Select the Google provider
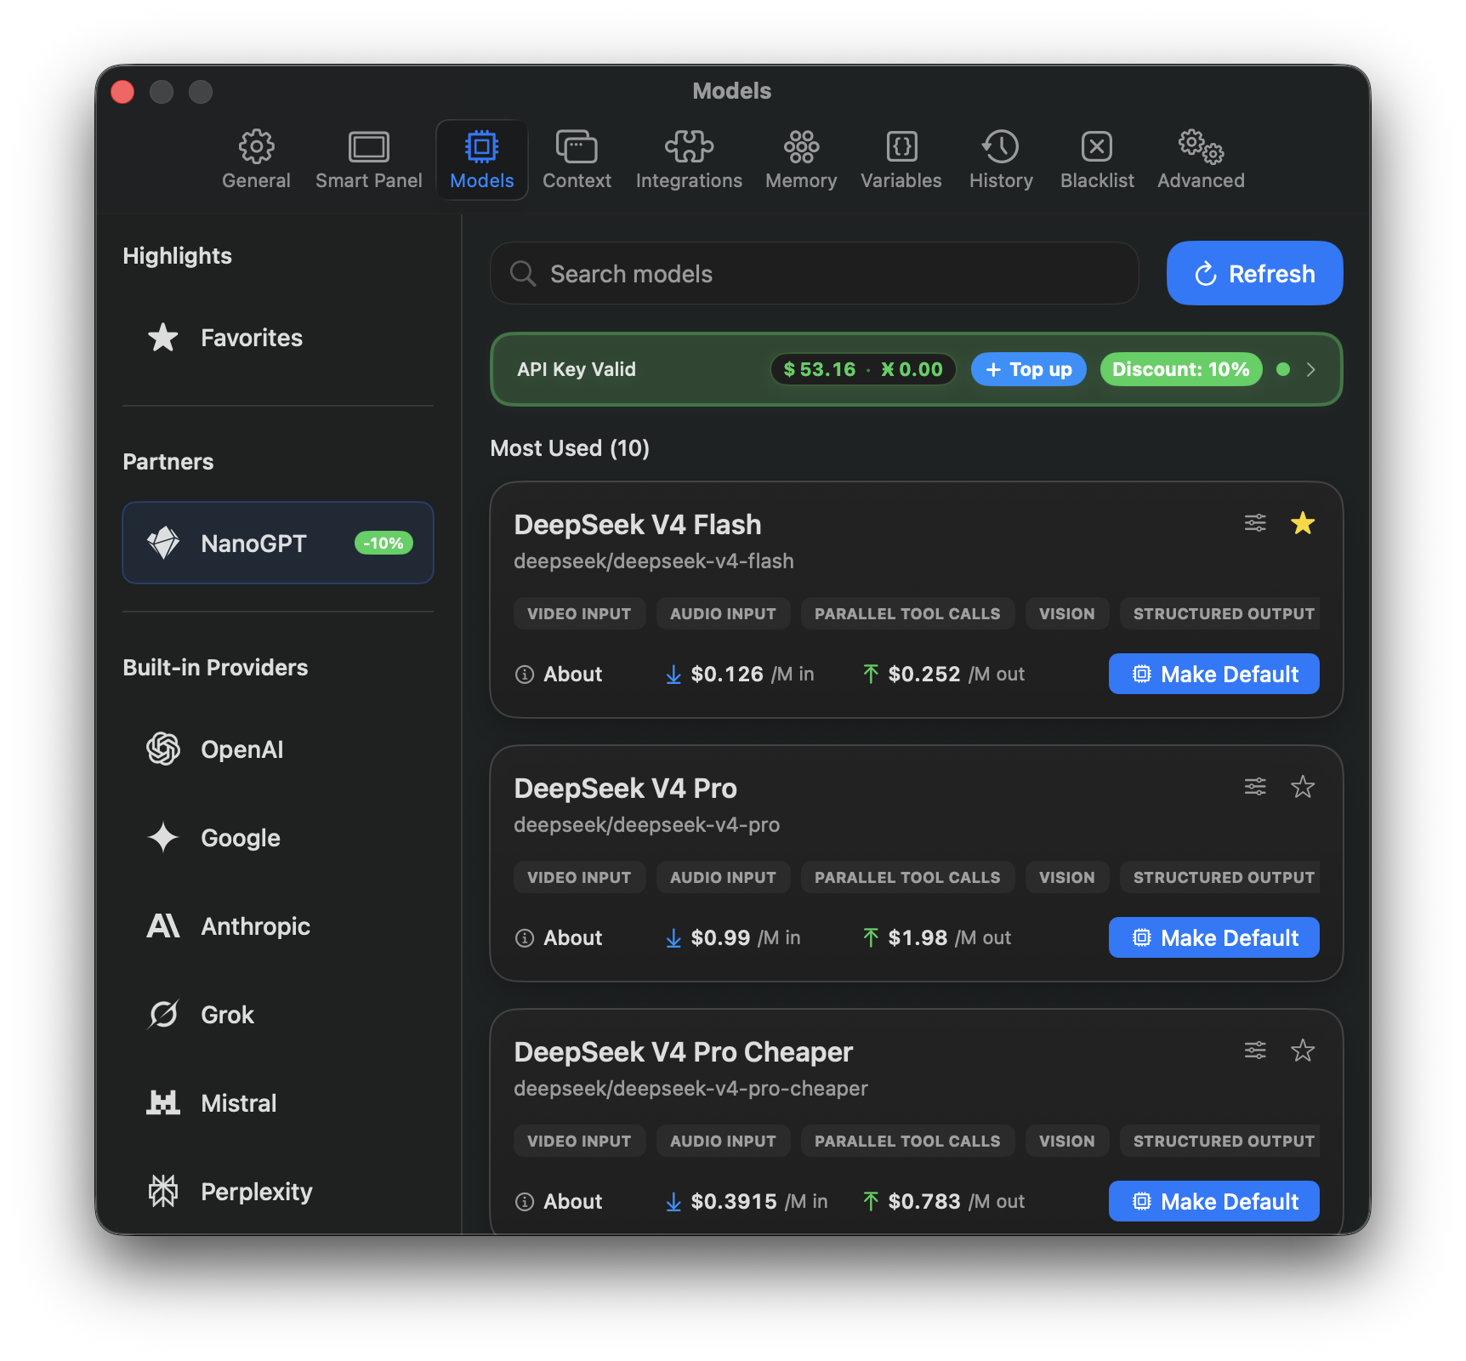The height and width of the screenshot is (1361, 1466). [x=278, y=838]
